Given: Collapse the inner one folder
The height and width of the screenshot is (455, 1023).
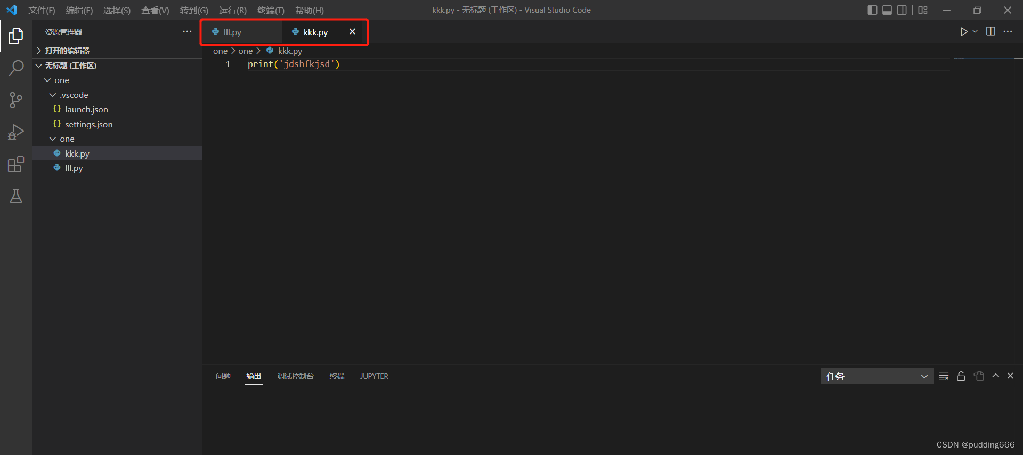Looking at the screenshot, I should 117,139.
